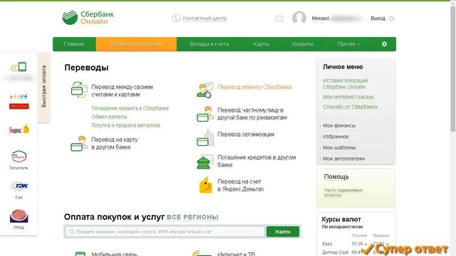Click the Найти search button

(x=283, y=232)
